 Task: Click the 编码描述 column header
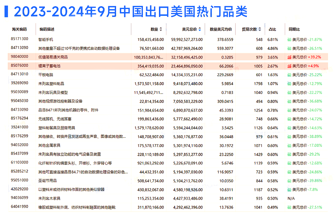(x=47, y=29)
